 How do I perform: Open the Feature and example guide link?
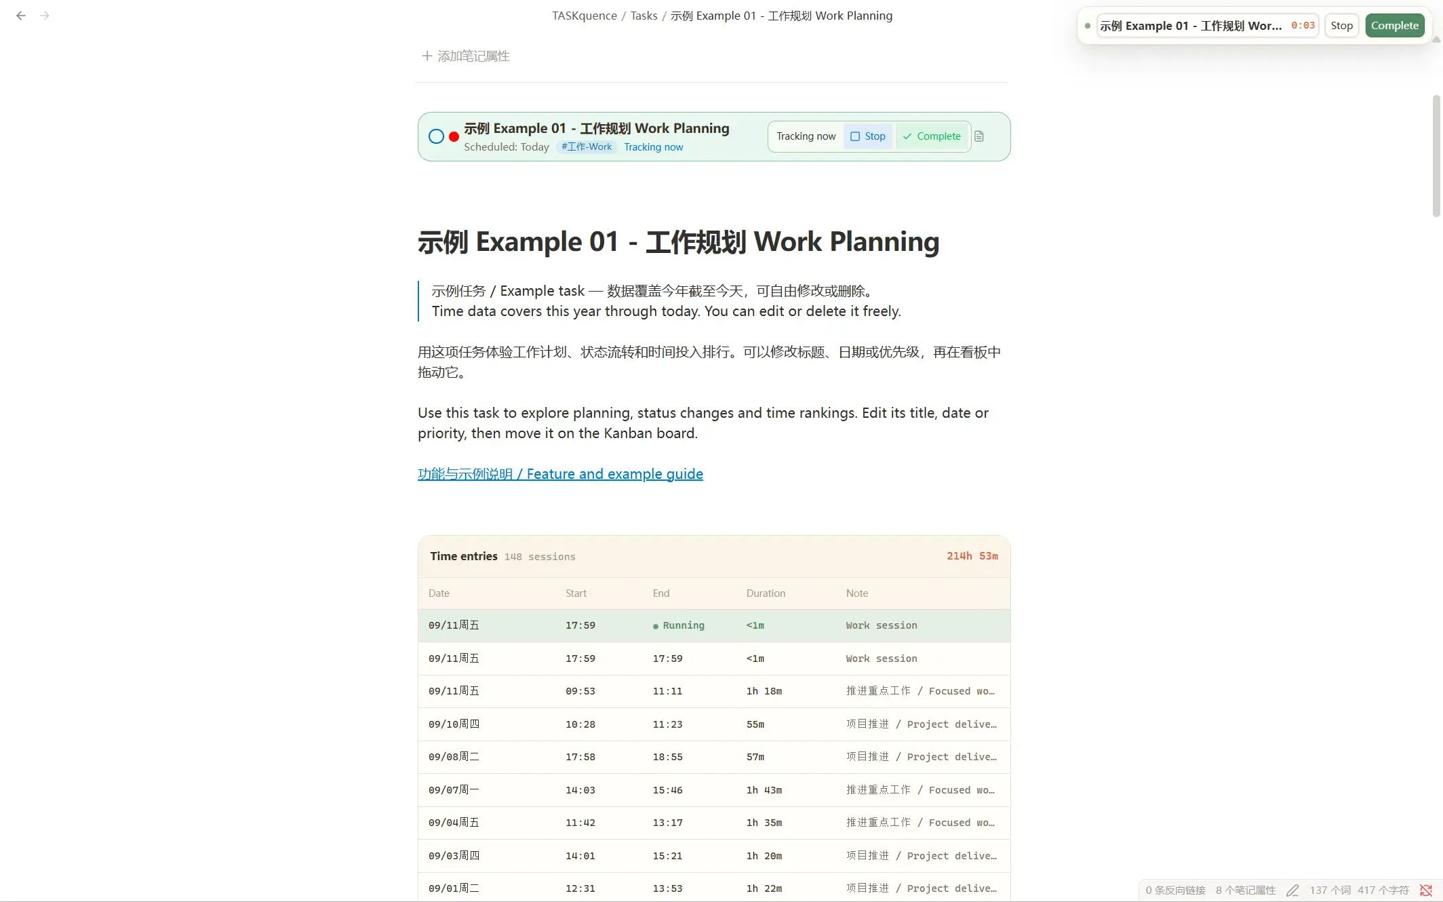(x=560, y=474)
